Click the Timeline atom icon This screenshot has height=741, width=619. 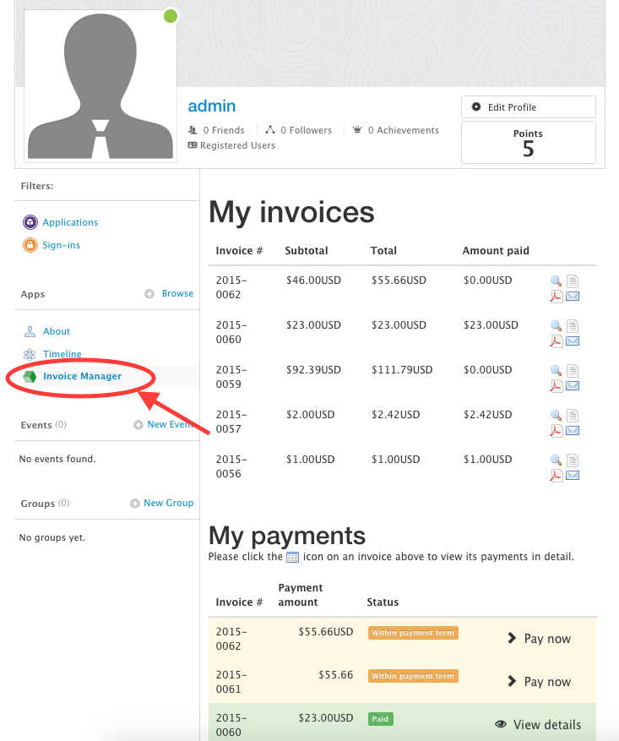(x=30, y=354)
